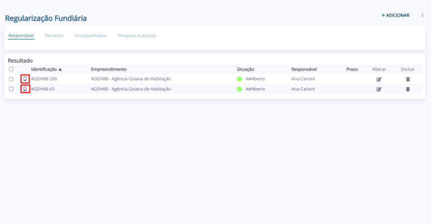Click the Excluir column header
Screen dimensions: 432x224
pyautogui.click(x=408, y=69)
